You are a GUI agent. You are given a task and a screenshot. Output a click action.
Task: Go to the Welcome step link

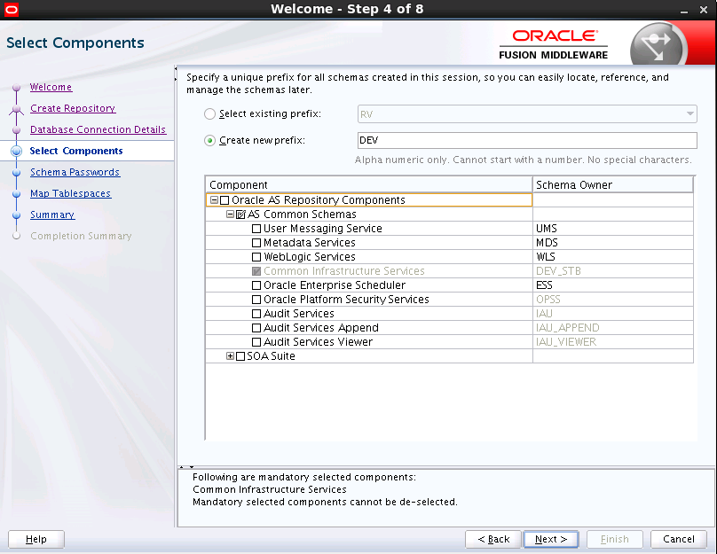pos(51,87)
